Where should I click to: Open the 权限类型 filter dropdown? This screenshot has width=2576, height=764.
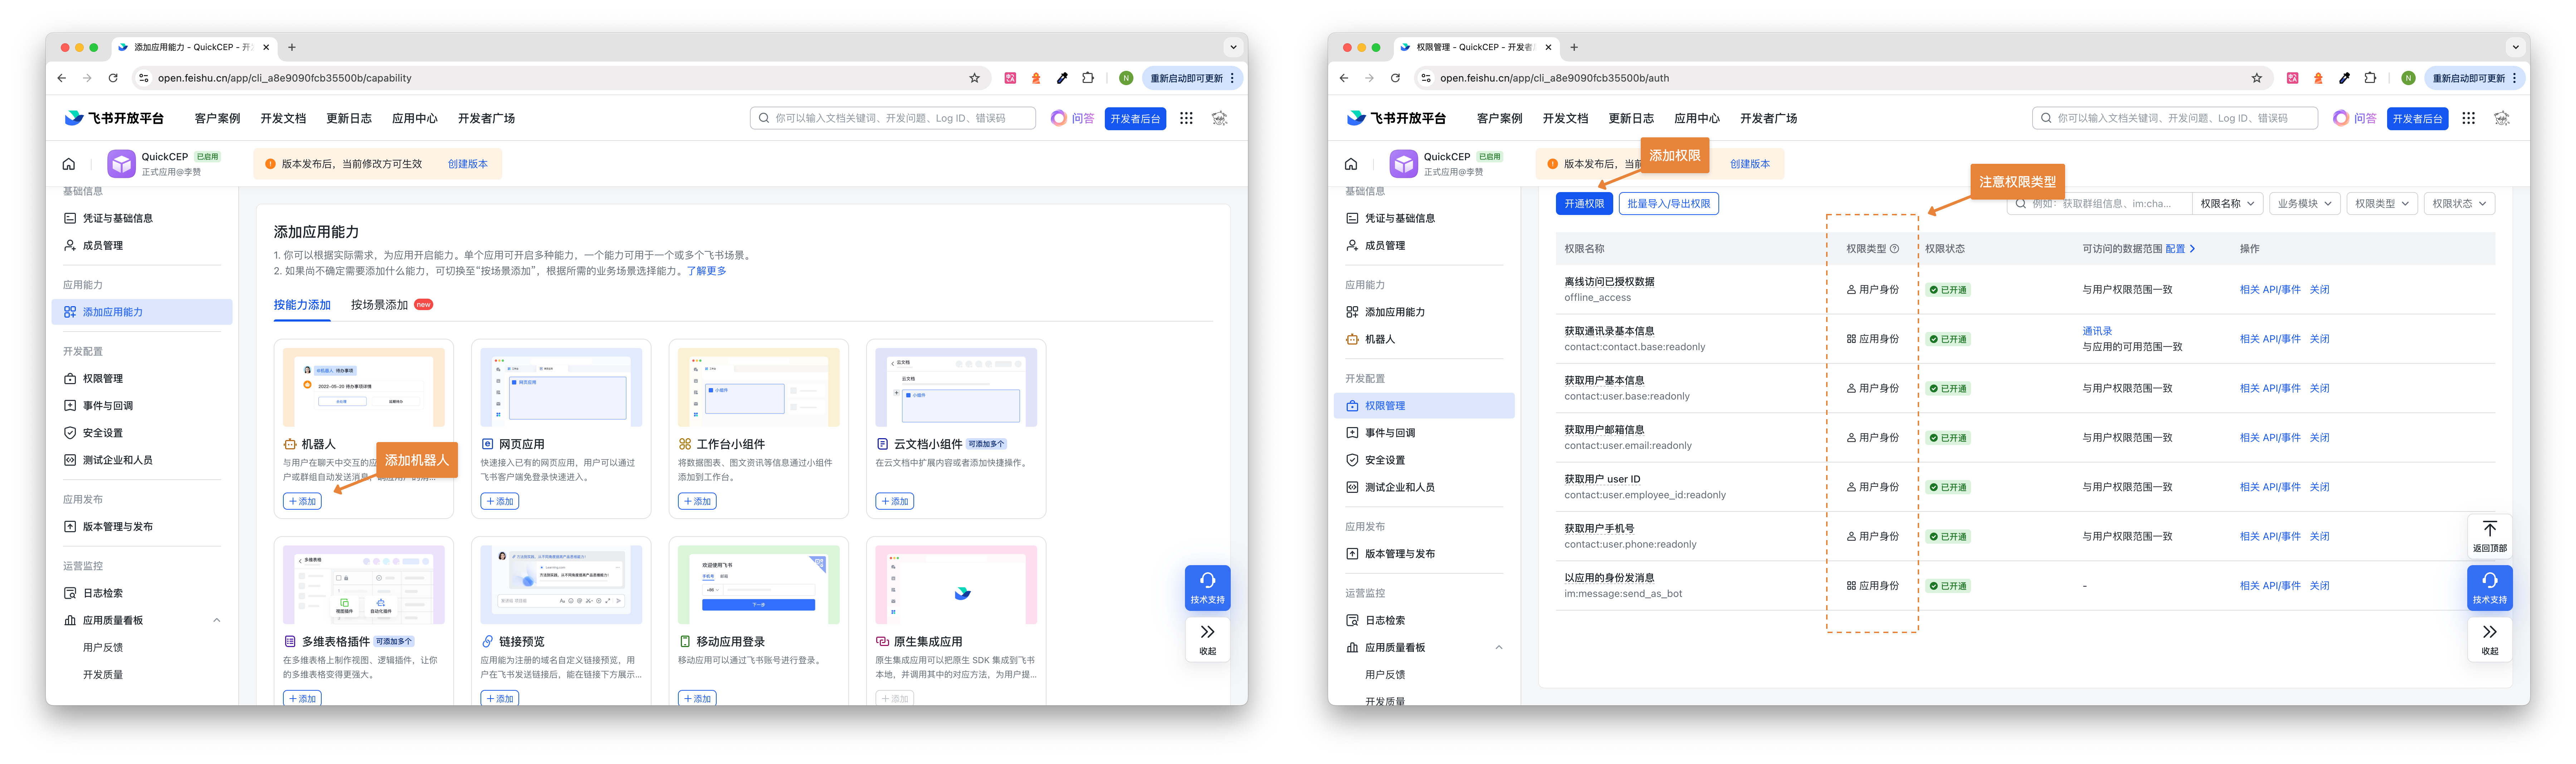tap(2382, 204)
